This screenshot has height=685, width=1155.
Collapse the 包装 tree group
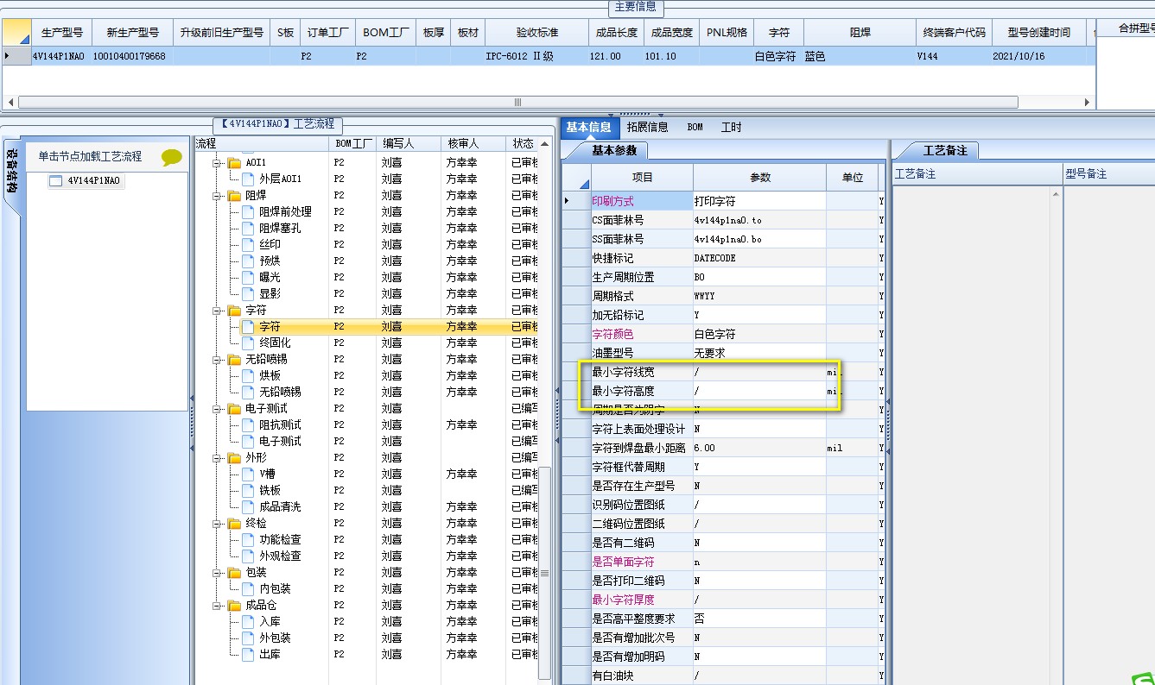(217, 573)
